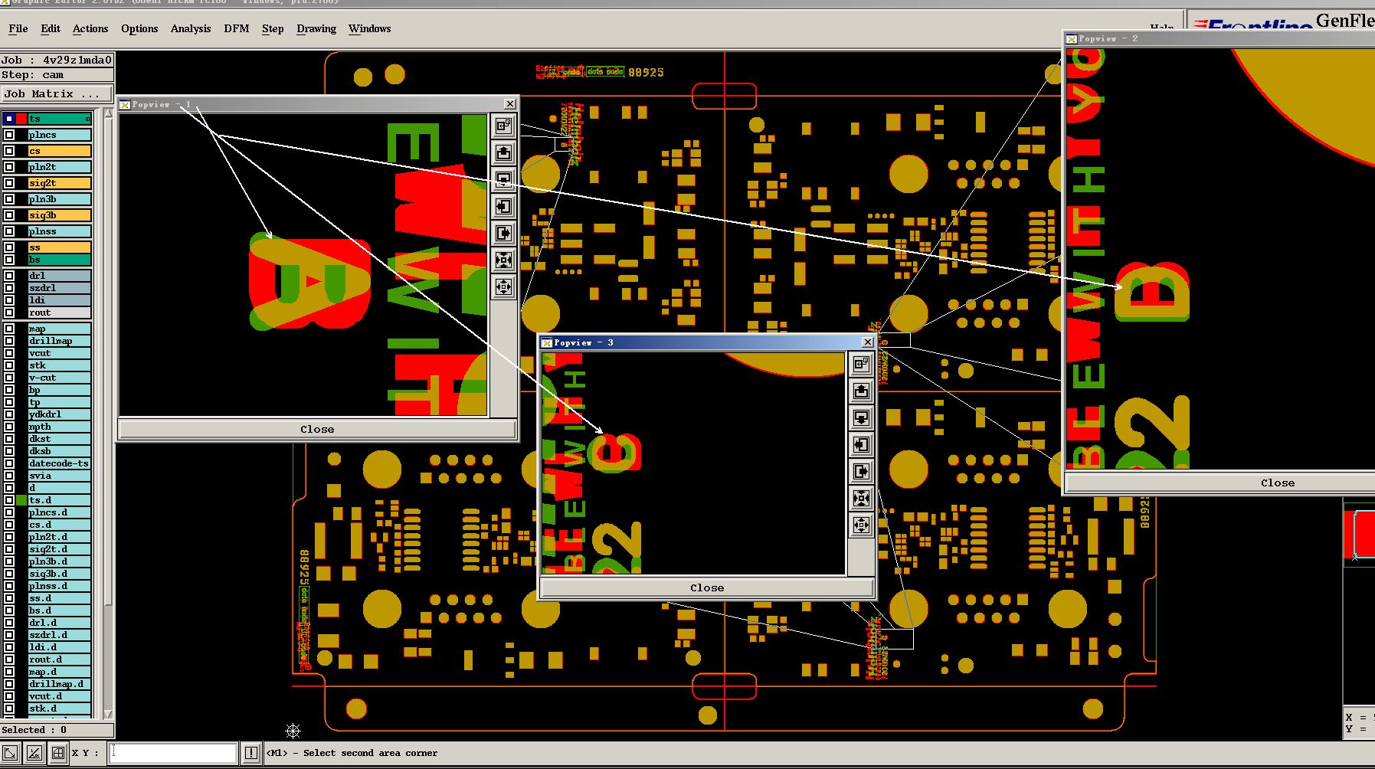Click green color swatch on ts.d layer

click(x=21, y=500)
